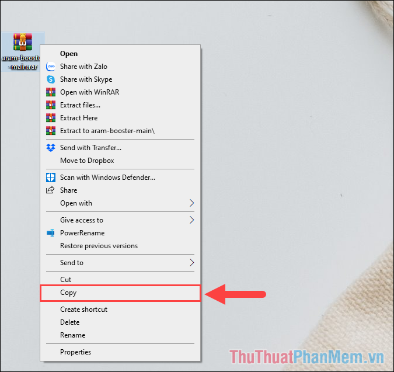This screenshot has width=394, height=372.
Task: Click Restore previous versions
Action: 120,246
